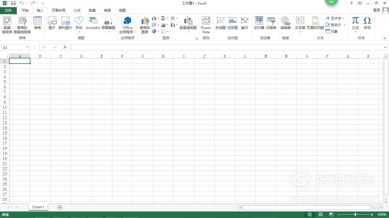
Task: Insert a line sparkline
Action: tap(220, 23)
